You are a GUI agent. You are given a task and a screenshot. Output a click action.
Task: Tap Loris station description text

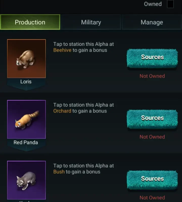83,44
